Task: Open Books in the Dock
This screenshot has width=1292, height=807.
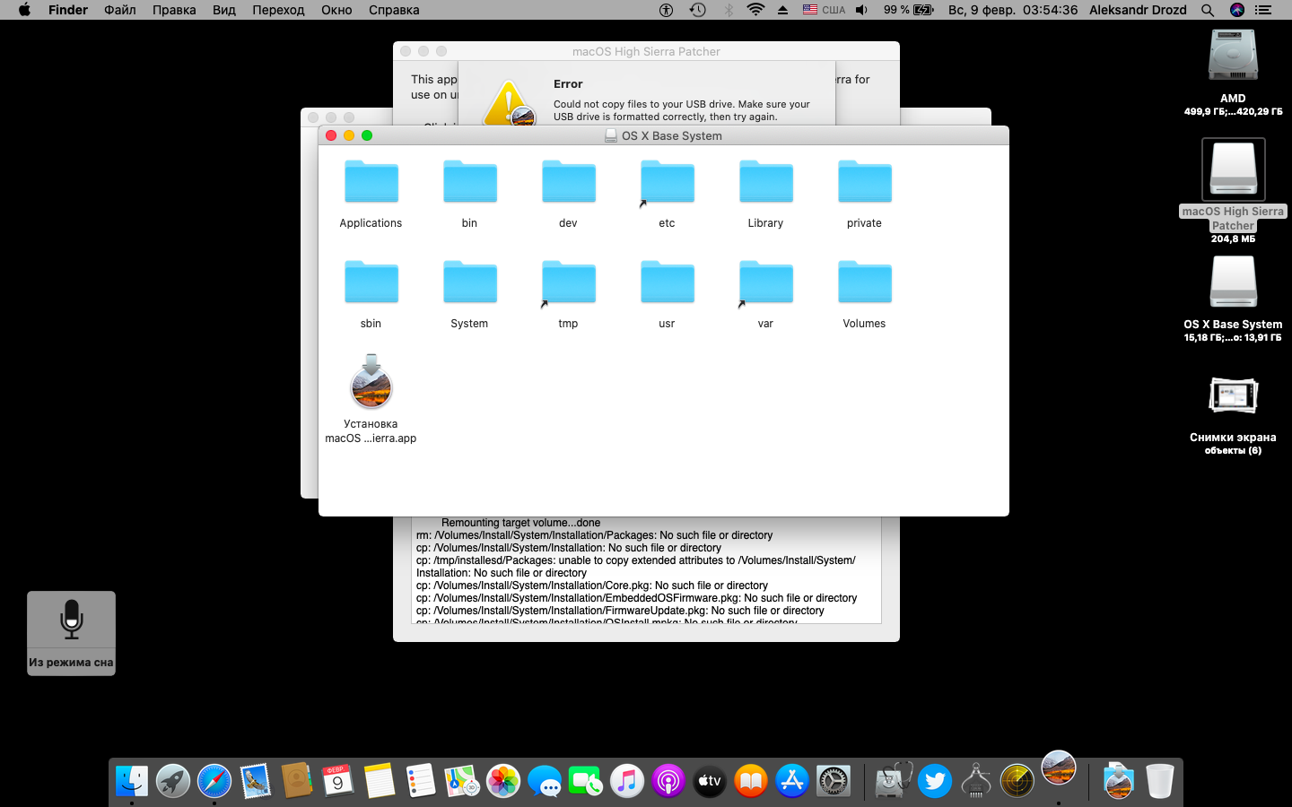Action: [751, 781]
